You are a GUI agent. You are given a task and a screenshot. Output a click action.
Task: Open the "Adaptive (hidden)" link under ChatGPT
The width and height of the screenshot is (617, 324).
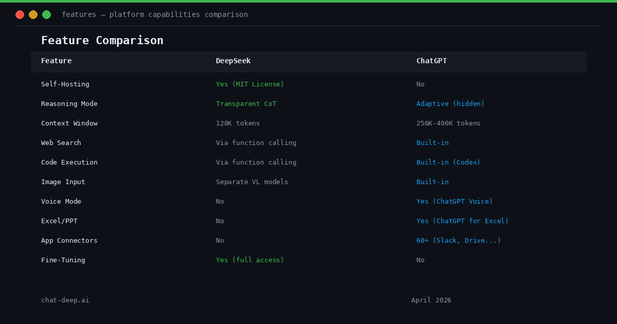pyautogui.click(x=450, y=103)
